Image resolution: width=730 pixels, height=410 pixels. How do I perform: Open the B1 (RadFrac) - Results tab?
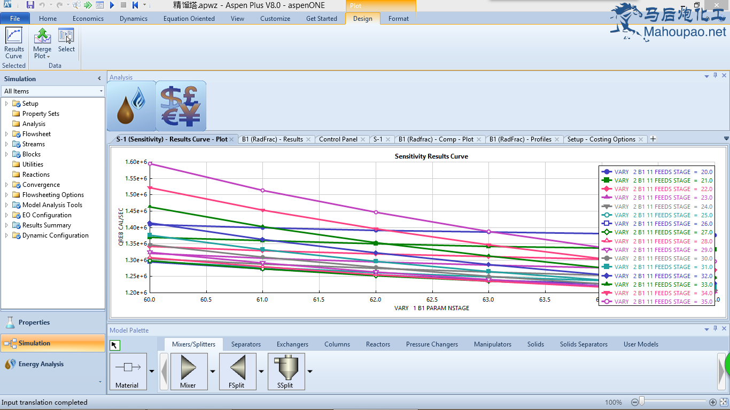(273, 139)
